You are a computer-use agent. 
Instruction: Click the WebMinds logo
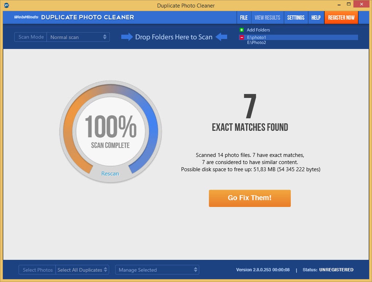(x=26, y=17)
